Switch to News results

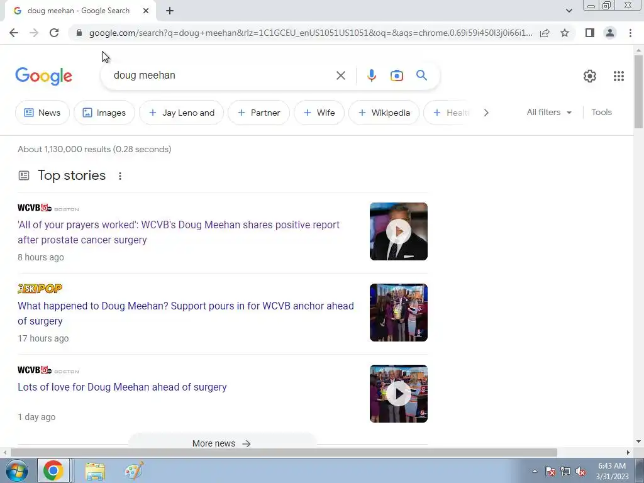42,113
